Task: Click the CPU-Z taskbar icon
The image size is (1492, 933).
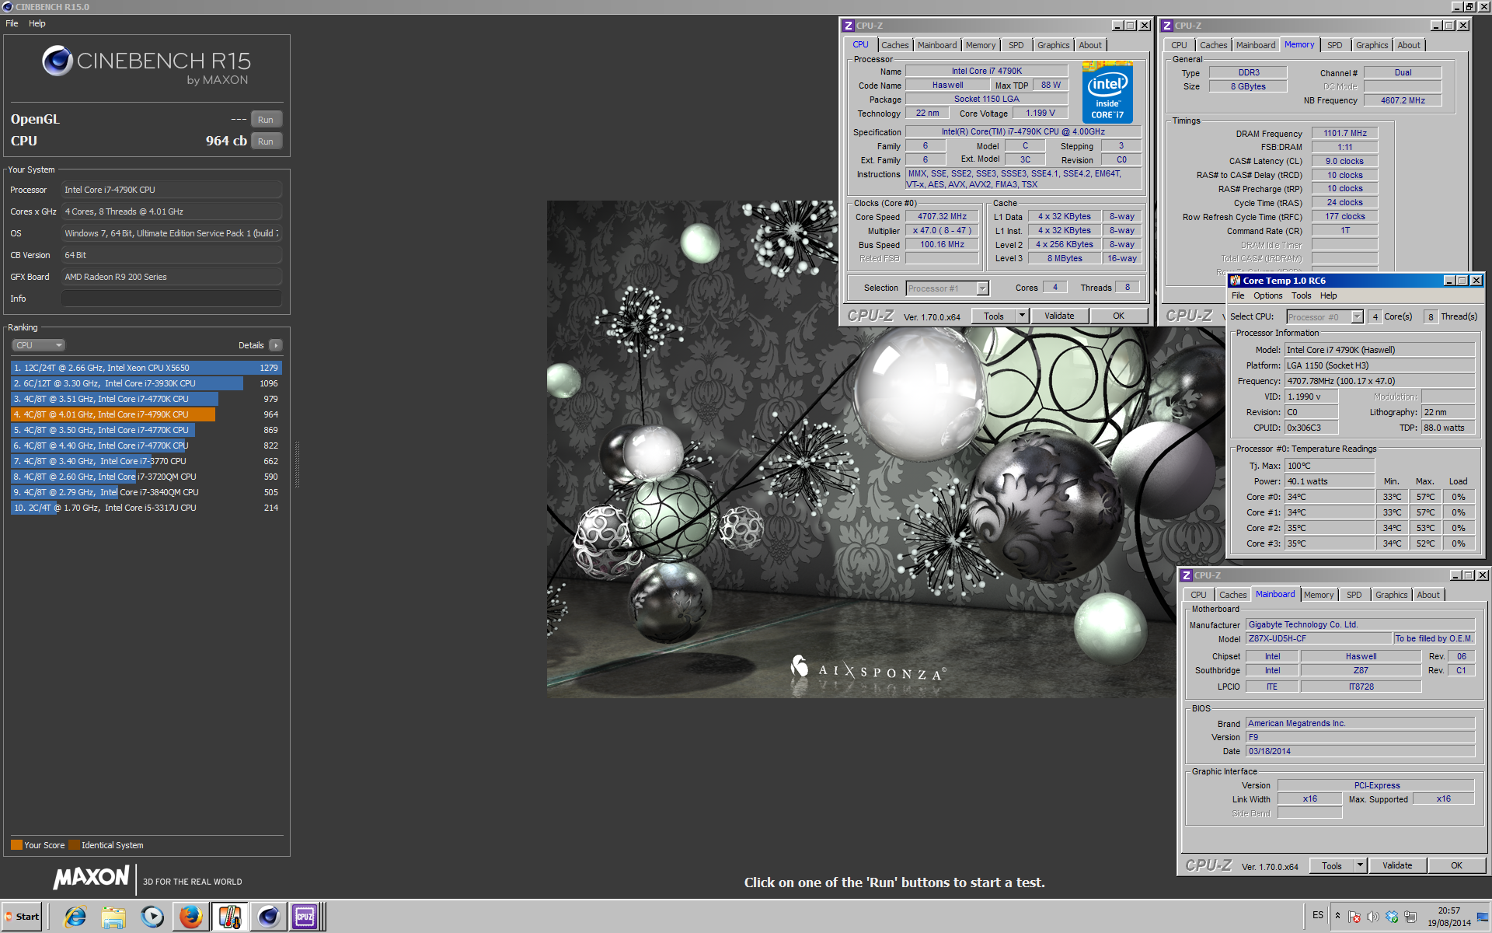Action: click(x=305, y=917)
